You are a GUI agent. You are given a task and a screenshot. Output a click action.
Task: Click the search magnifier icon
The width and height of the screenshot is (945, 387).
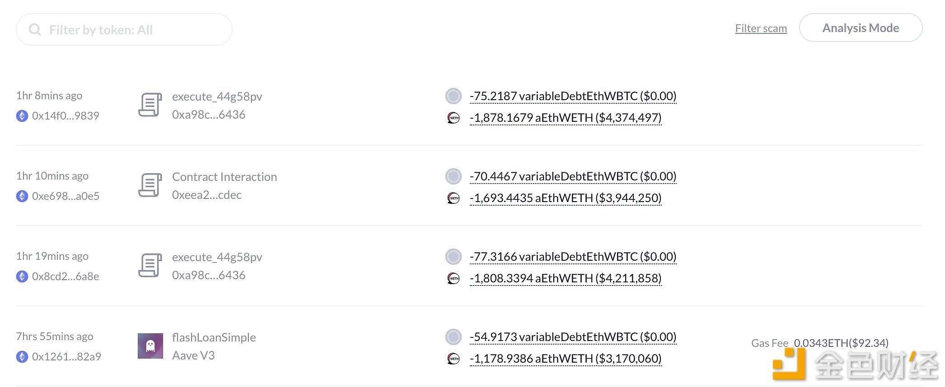(35, 30)
